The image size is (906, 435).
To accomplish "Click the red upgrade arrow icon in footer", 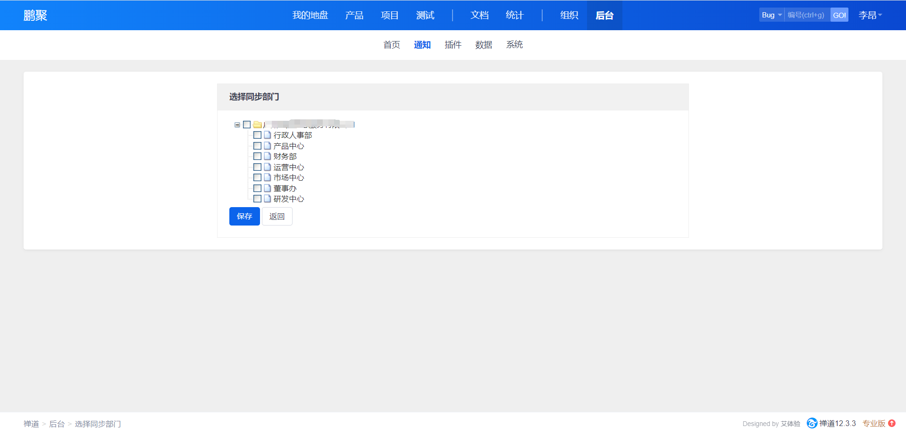I will pos(892,423).
